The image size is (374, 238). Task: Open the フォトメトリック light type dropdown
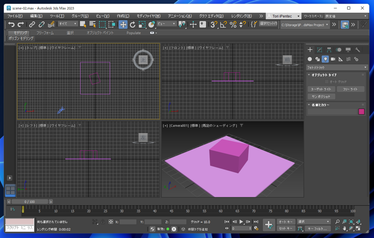(x=337, y=68)
